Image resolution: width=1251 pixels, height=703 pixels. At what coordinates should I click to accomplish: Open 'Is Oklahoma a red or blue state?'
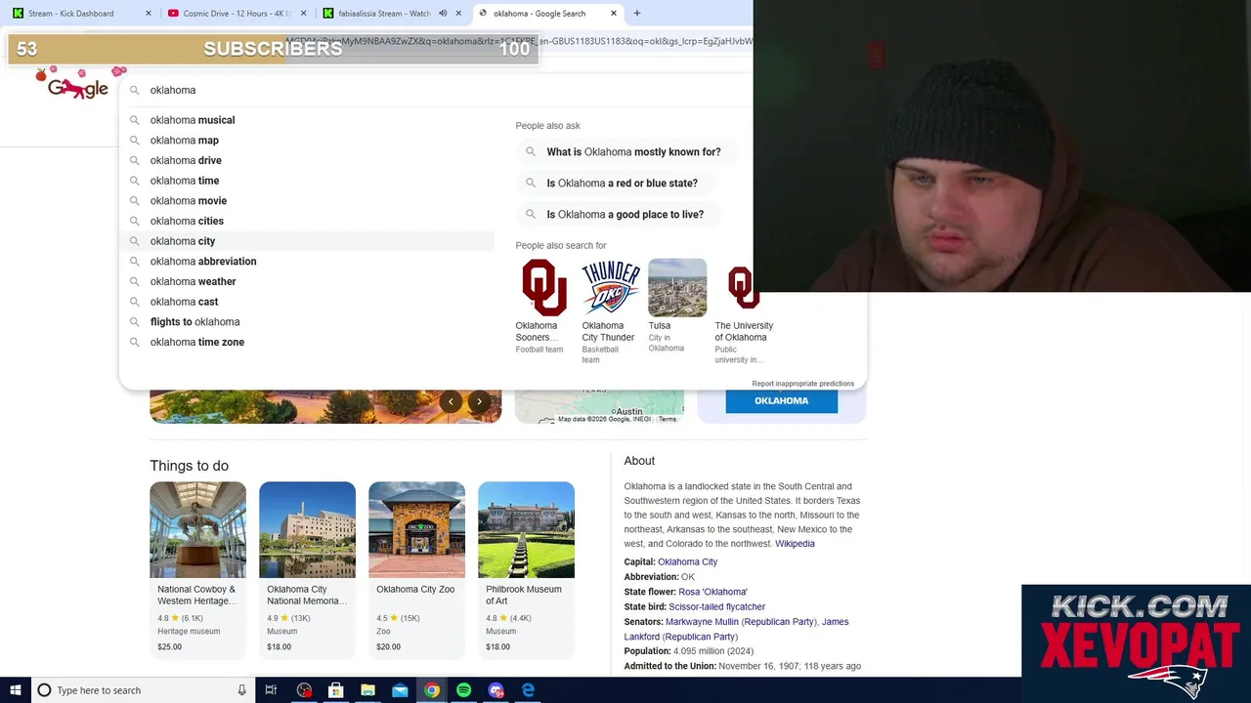point(614,183)
